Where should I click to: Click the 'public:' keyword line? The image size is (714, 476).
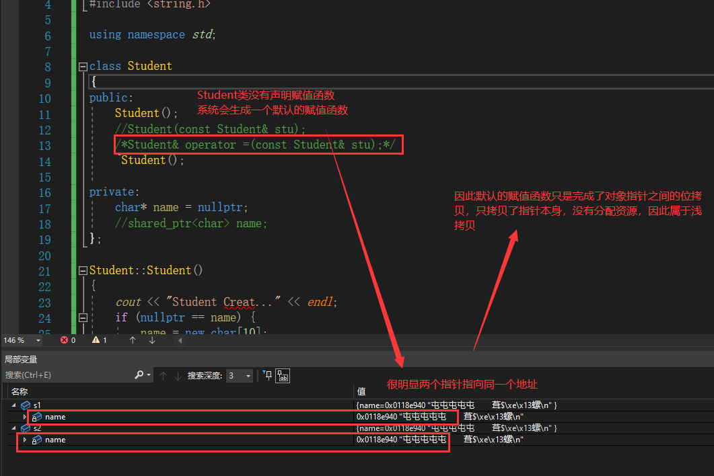pos(111,97)
